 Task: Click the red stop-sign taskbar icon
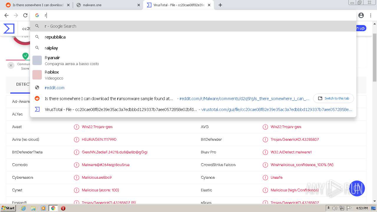click(63, 208)
